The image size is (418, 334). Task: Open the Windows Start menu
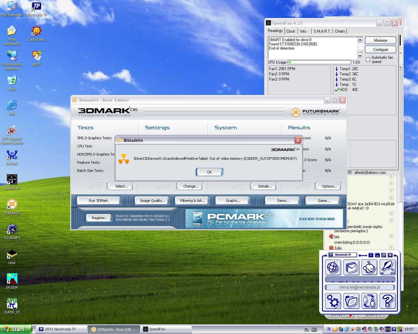coord(16,329)
